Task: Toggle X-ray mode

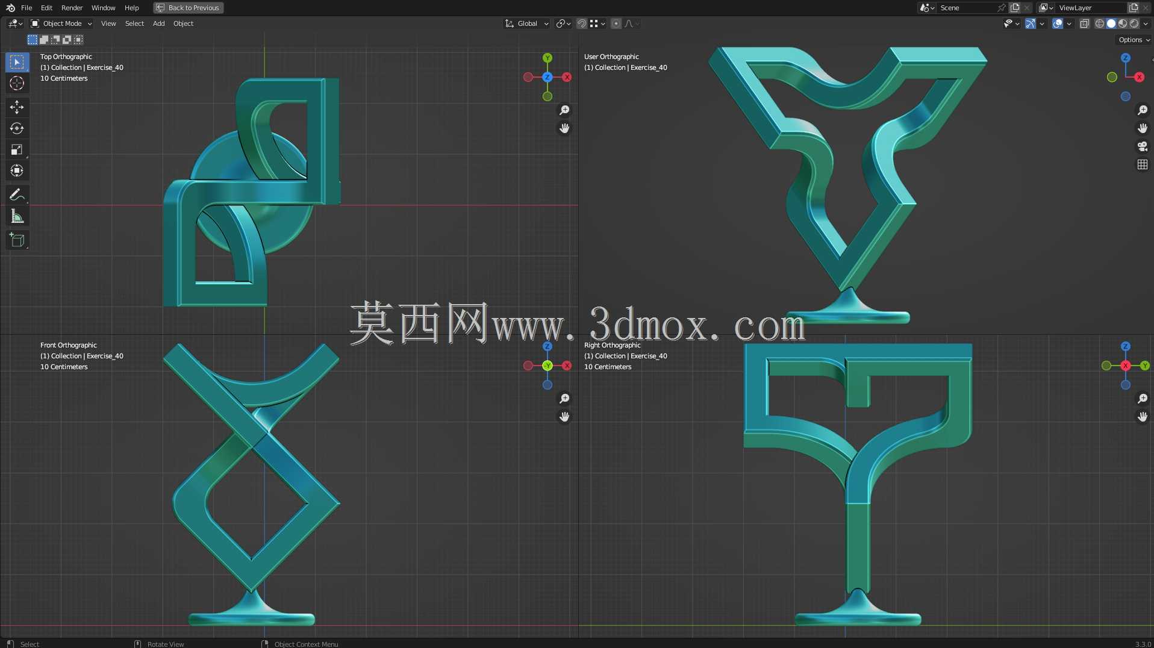Action: (x=1084, y=23)
